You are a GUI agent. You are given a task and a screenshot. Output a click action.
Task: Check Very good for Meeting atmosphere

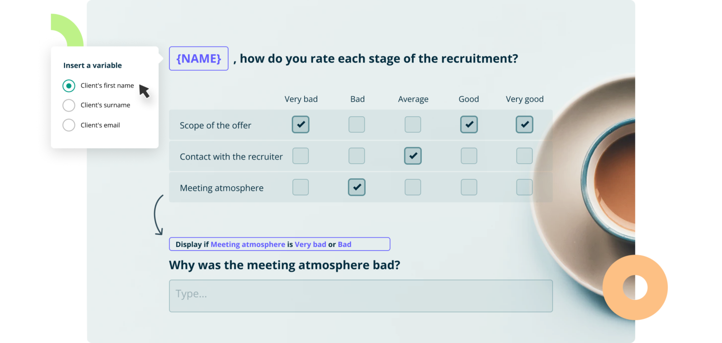click(x=525, y=187)
